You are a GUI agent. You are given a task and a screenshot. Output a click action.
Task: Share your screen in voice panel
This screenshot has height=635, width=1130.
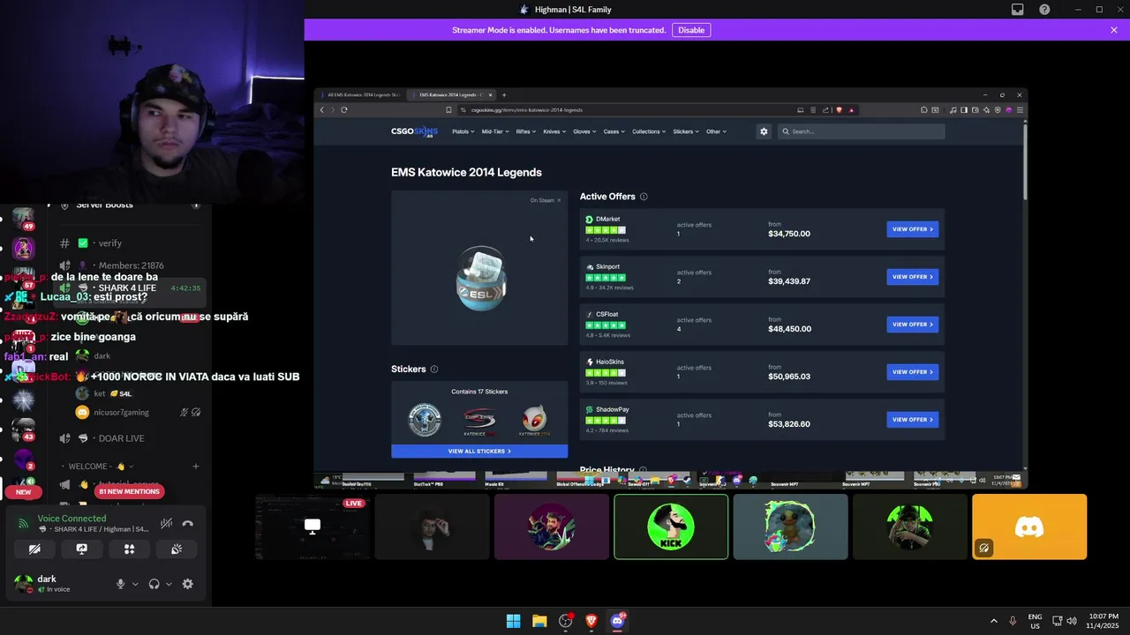[x=82, y=549]
